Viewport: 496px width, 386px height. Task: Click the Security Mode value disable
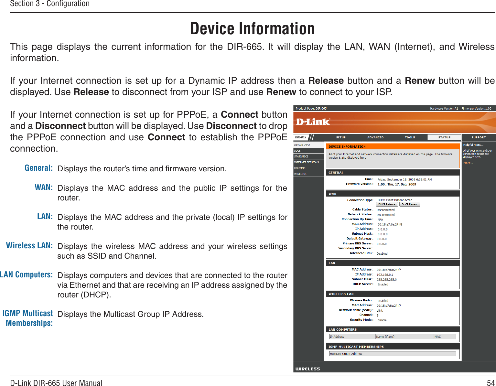pos(382,320)
